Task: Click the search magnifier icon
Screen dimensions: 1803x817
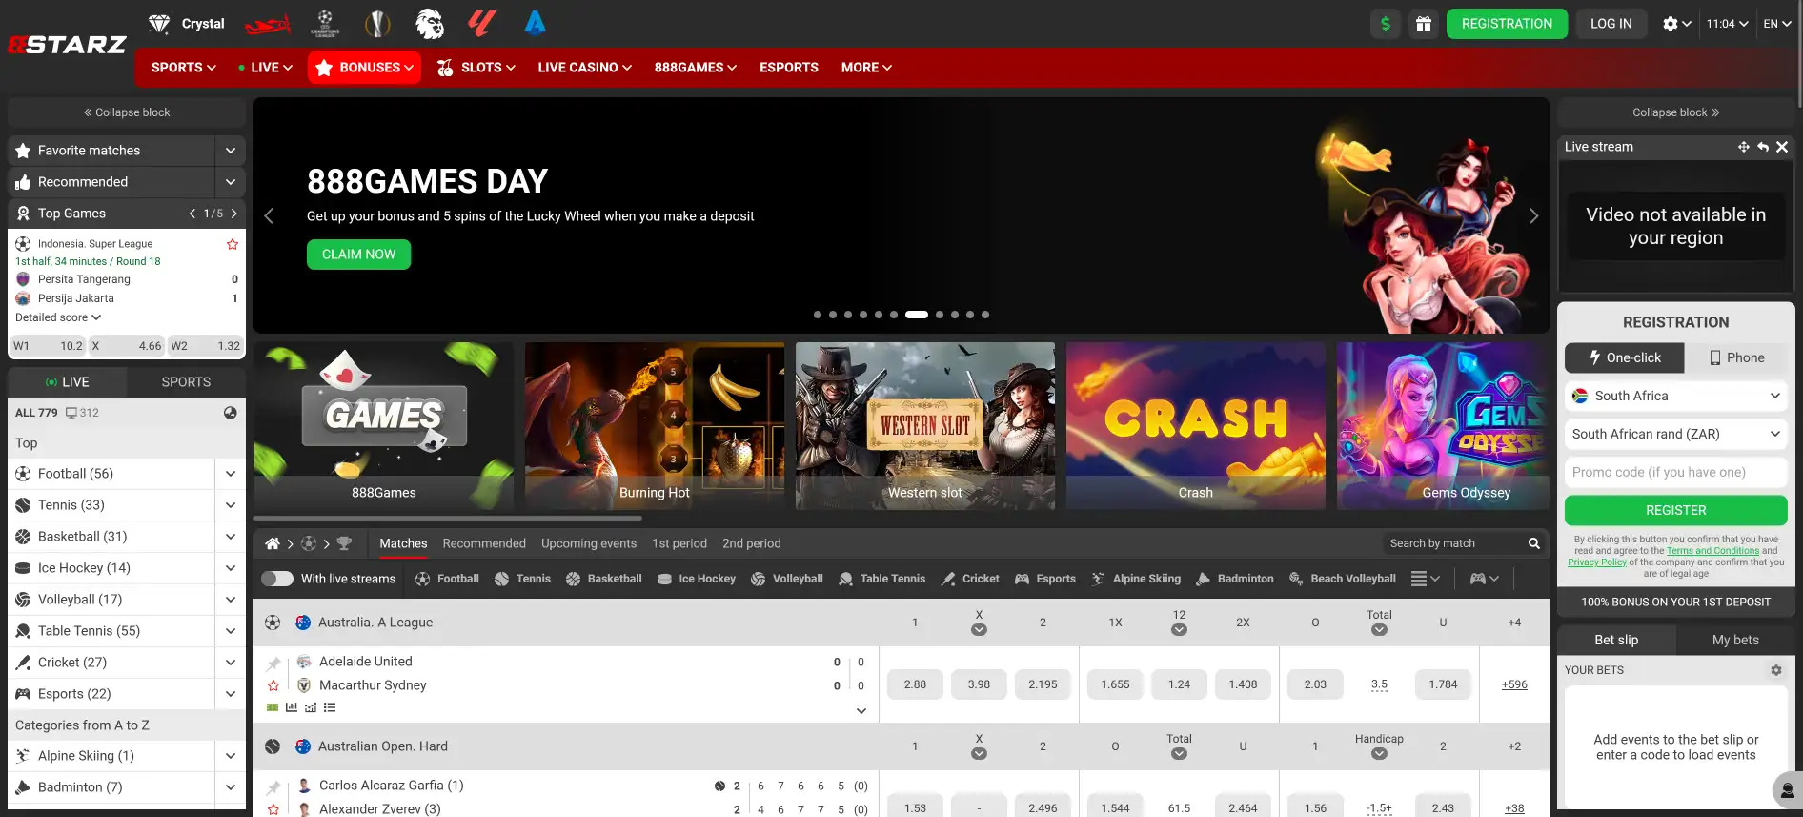Action: tap(1533, 543)
